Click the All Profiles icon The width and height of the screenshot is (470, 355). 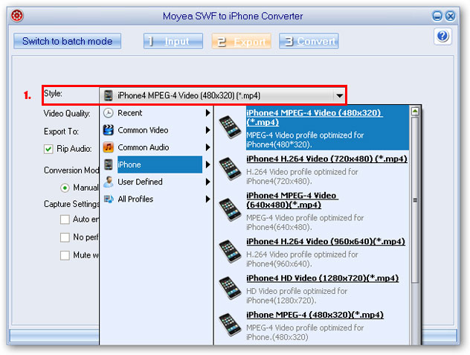[x=109, y=199]
